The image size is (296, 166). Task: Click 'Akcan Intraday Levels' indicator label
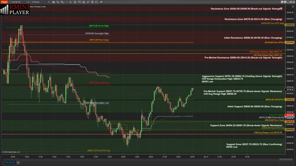[x=37, y=7]
